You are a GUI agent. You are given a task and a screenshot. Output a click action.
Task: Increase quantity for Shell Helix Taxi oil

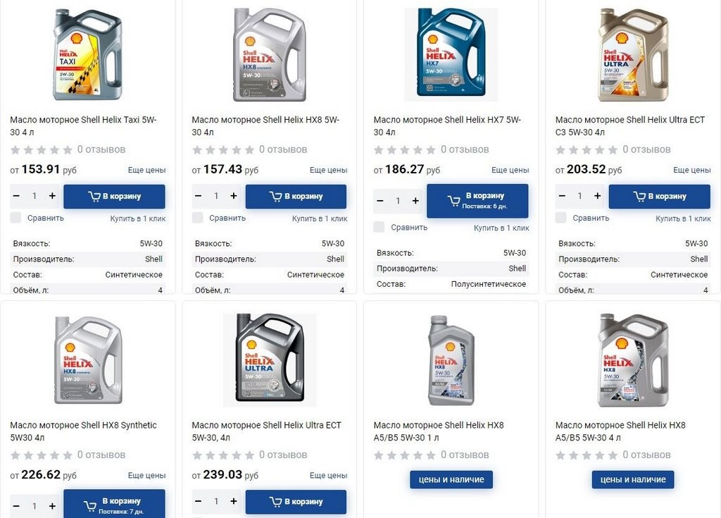click(52, 196)
